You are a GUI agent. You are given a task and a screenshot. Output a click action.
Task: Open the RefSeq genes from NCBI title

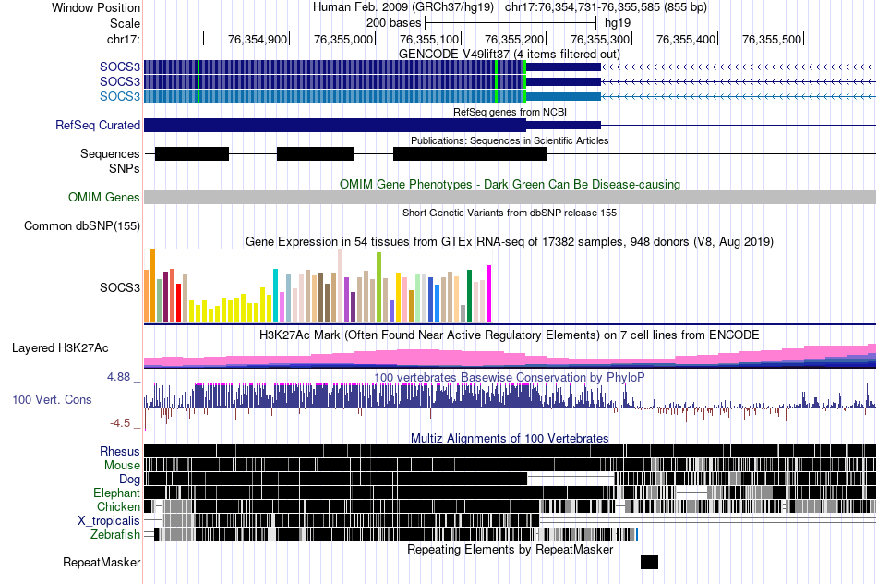pos(511,112)
